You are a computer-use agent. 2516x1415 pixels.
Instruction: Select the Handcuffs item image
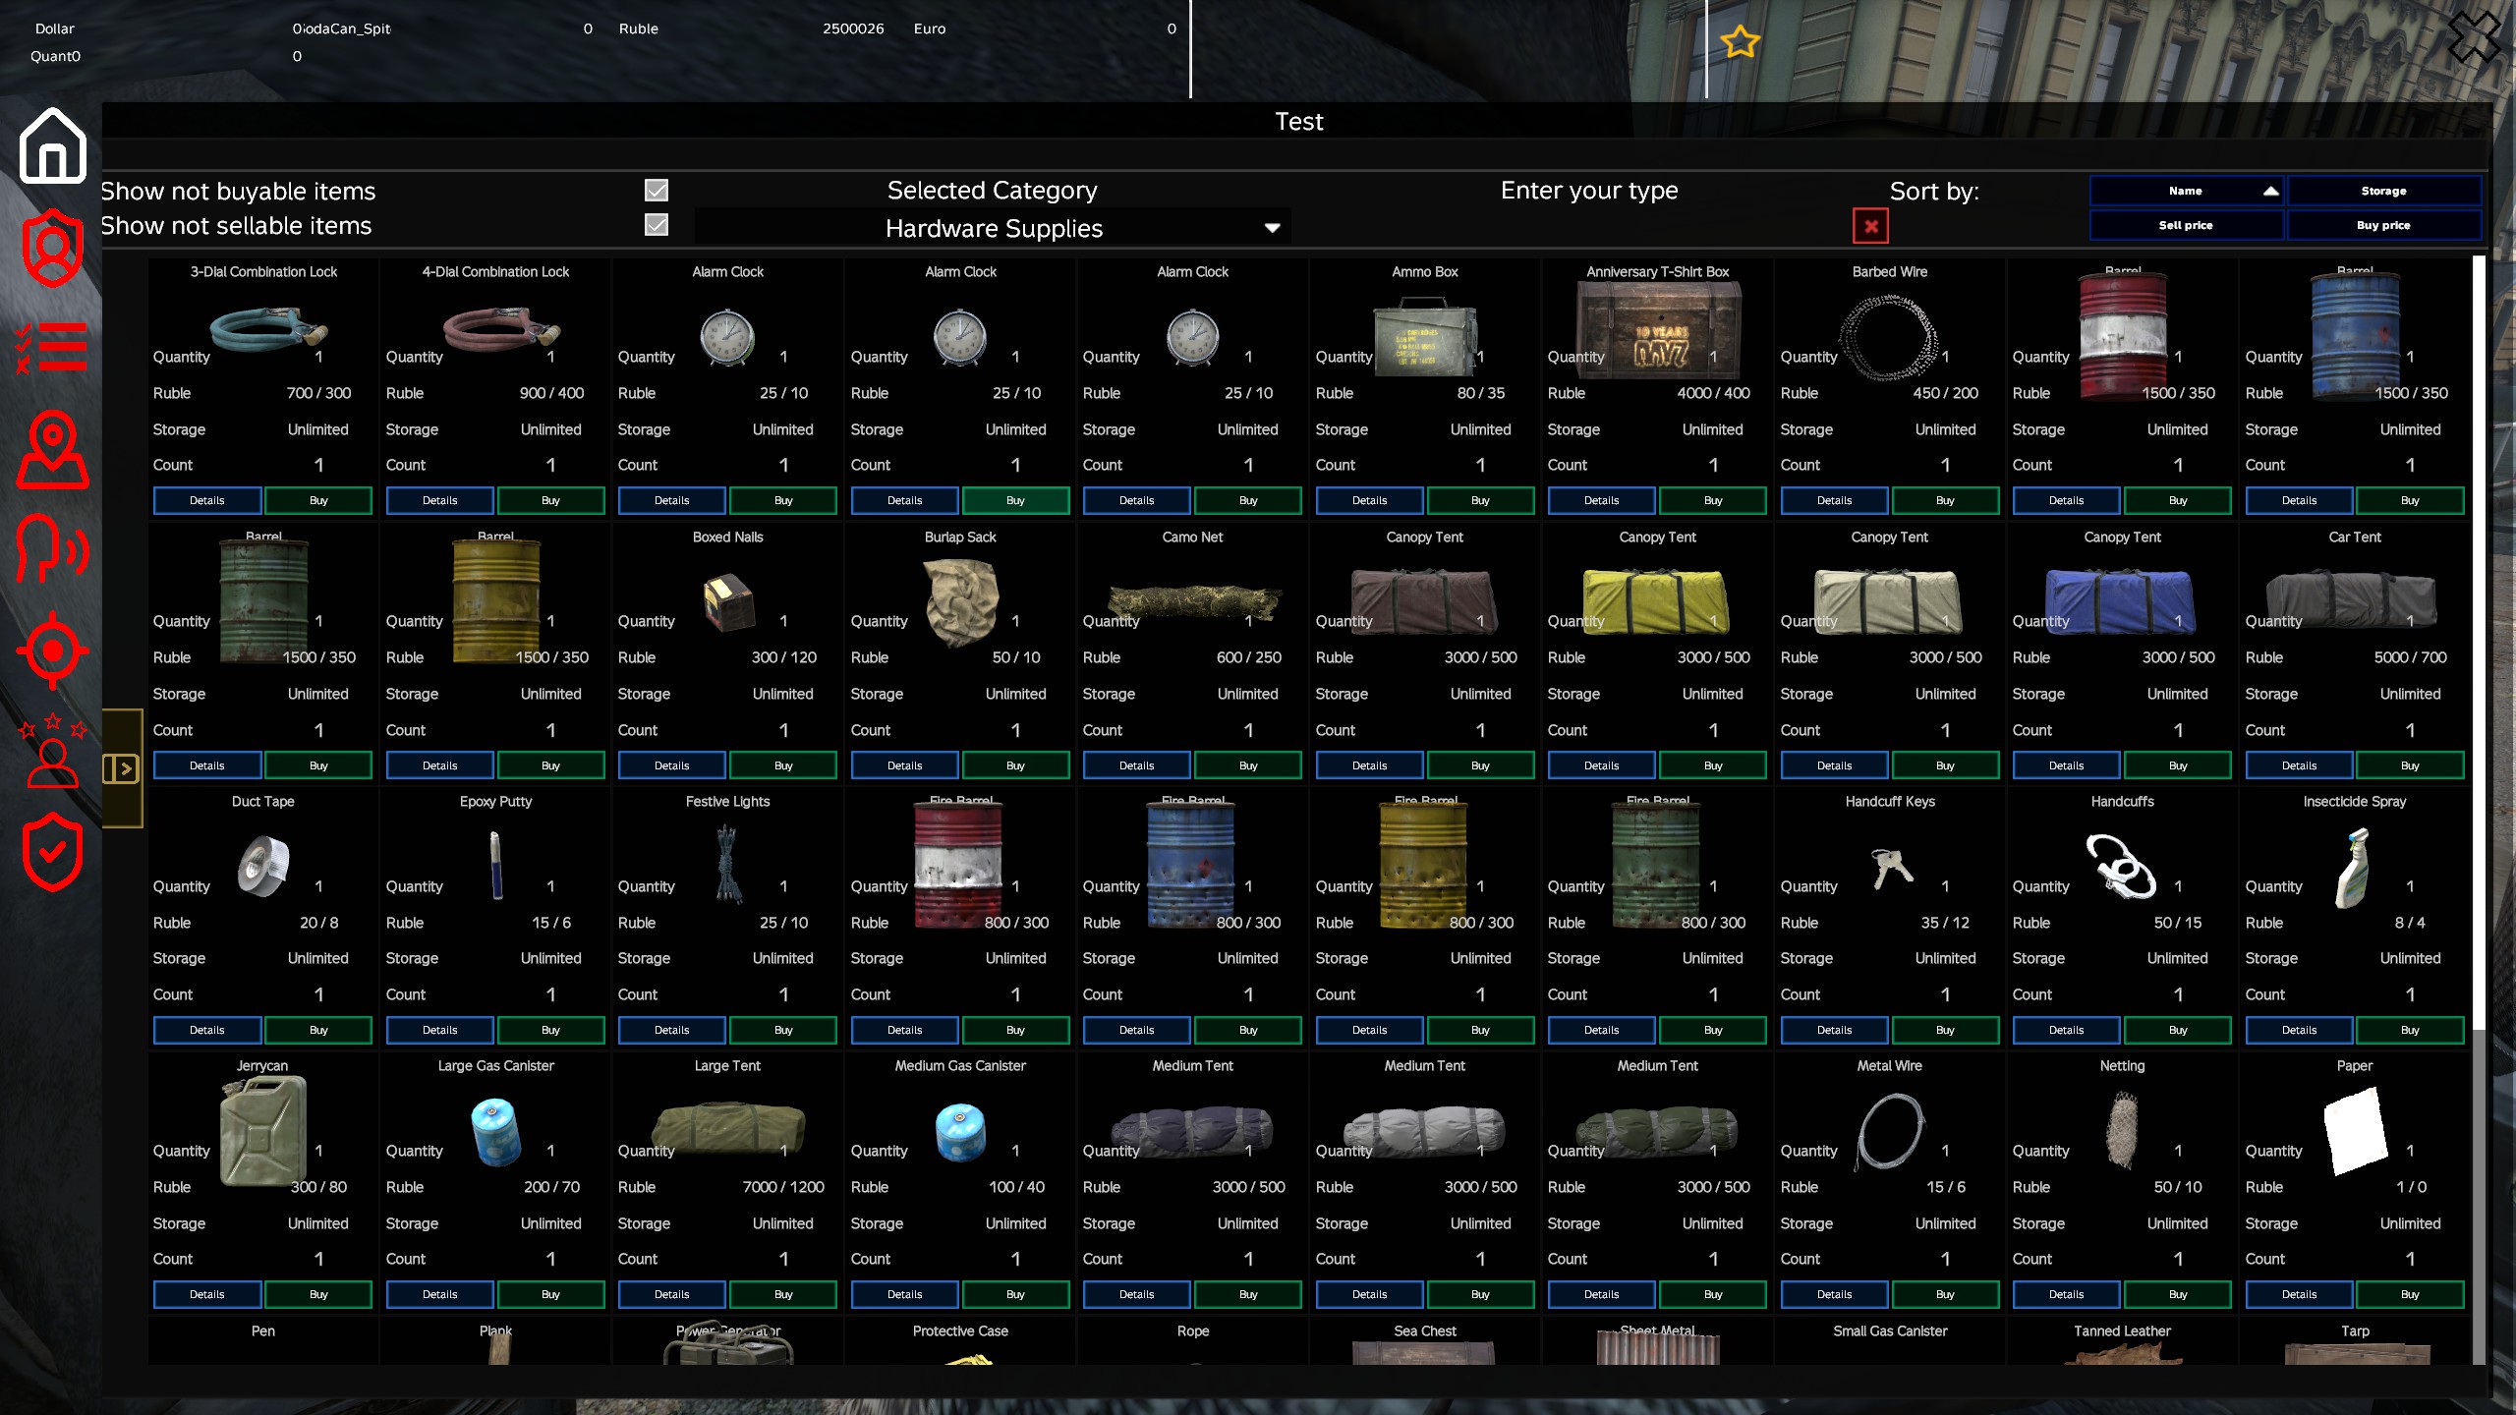[x=2122, y=865]
